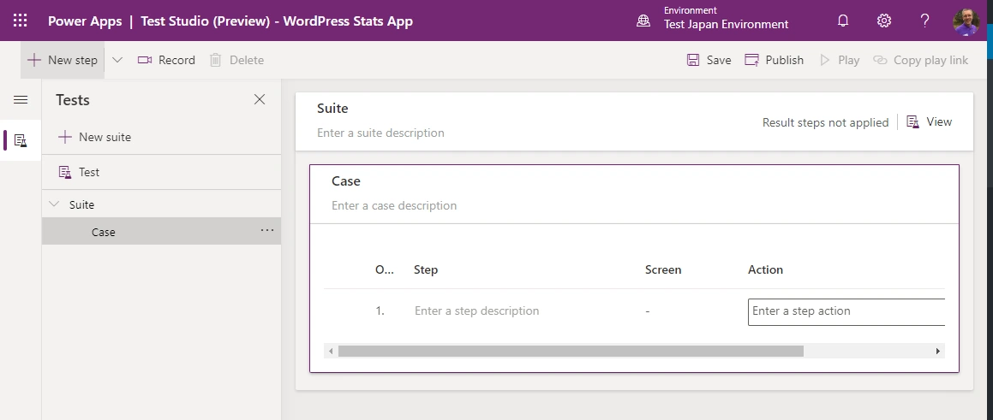
Task: Open the notifications bell
Action: (x=843, y=21)
